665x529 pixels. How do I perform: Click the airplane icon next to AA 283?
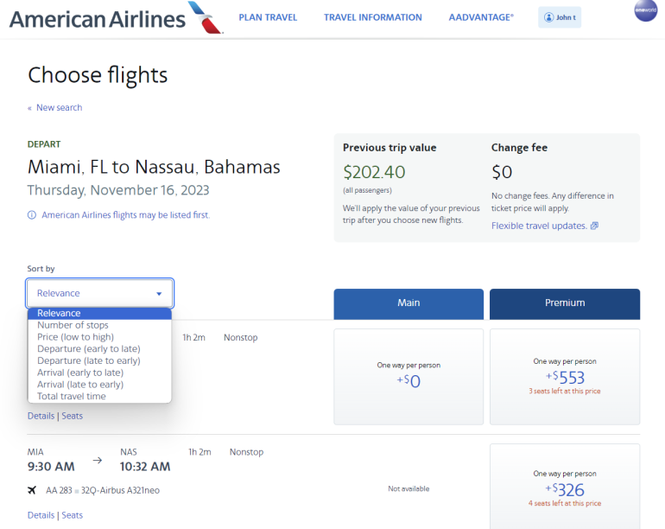point(32,490)
